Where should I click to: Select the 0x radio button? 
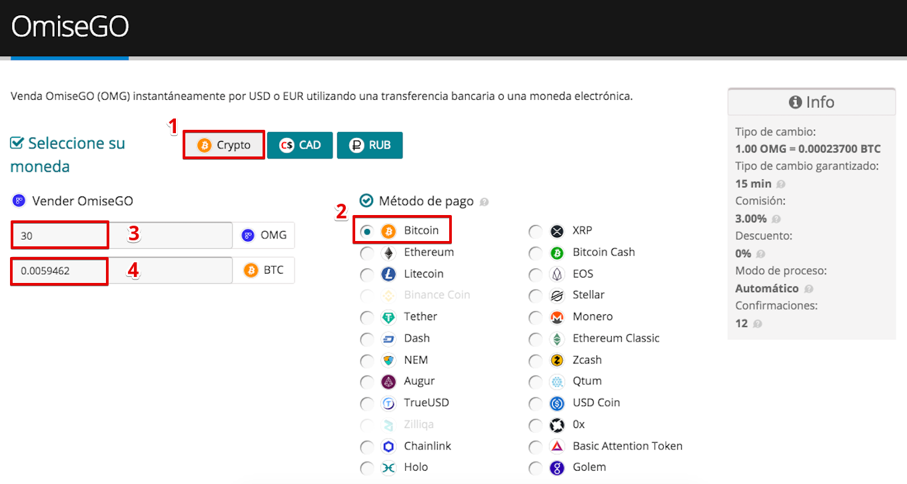(x=535, y=425)
